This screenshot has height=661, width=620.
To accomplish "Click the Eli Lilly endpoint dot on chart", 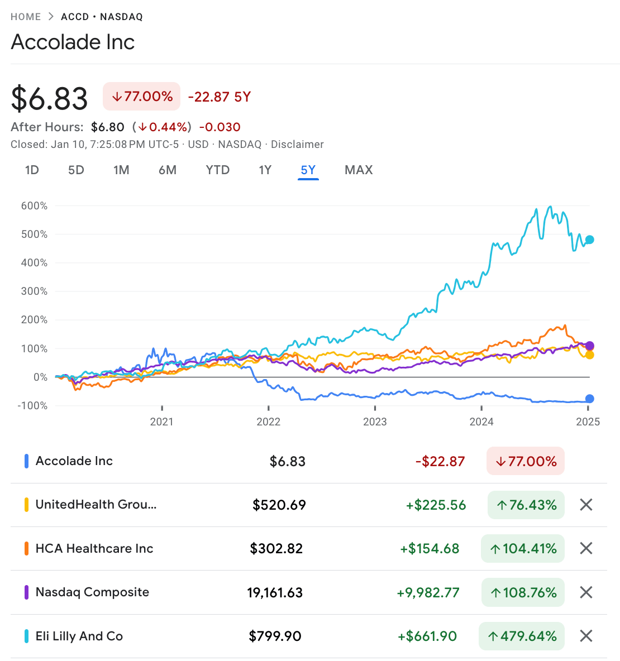I will click(x=589, y=240).
